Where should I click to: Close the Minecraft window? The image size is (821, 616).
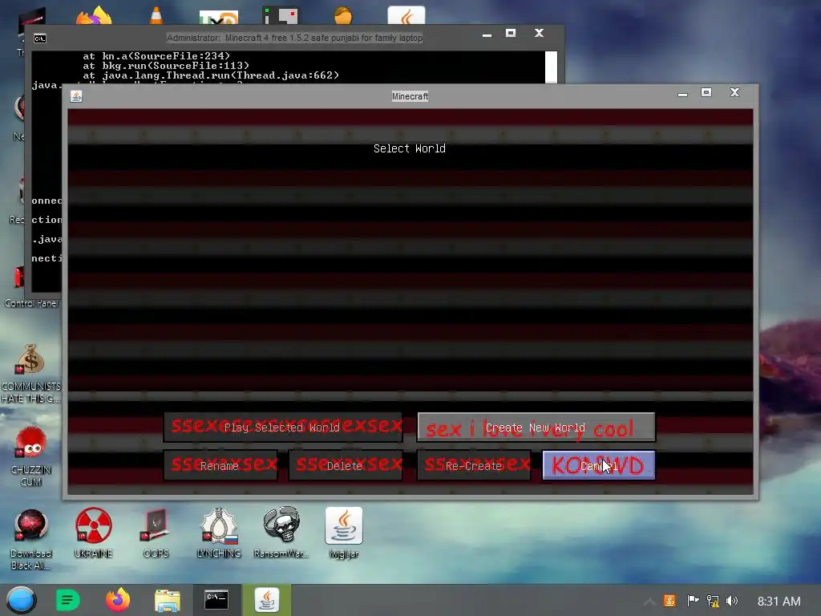click(x=734, y=93)
